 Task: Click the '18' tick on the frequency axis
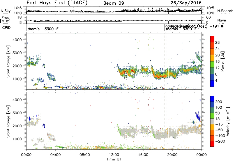pos(20,17)
